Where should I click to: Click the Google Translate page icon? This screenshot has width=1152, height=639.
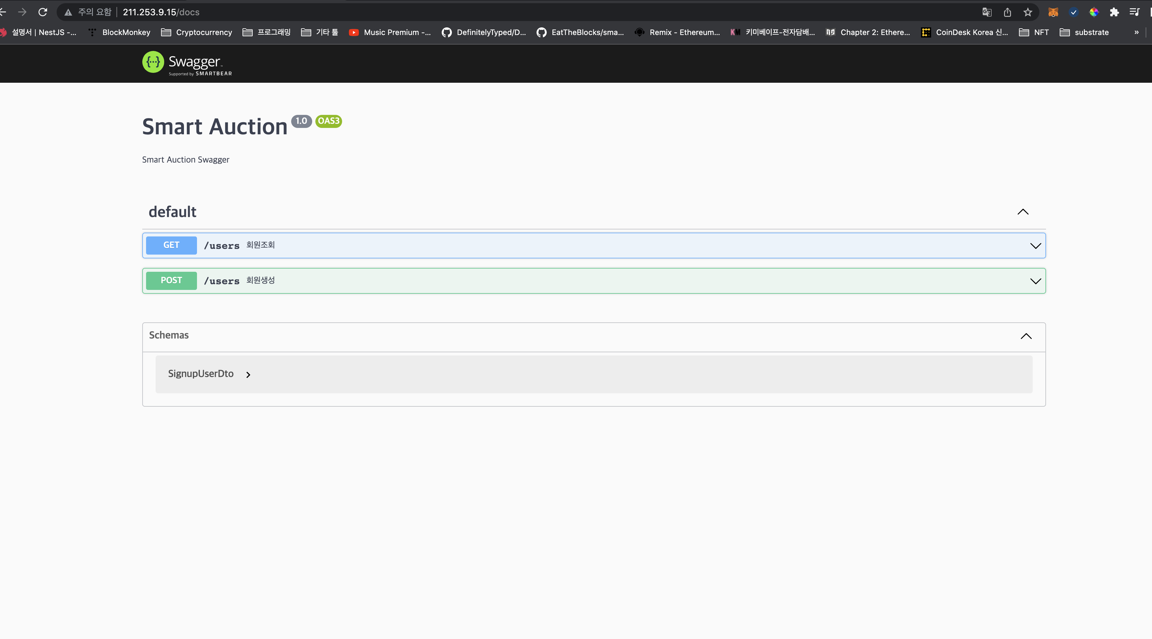[987, 12]
